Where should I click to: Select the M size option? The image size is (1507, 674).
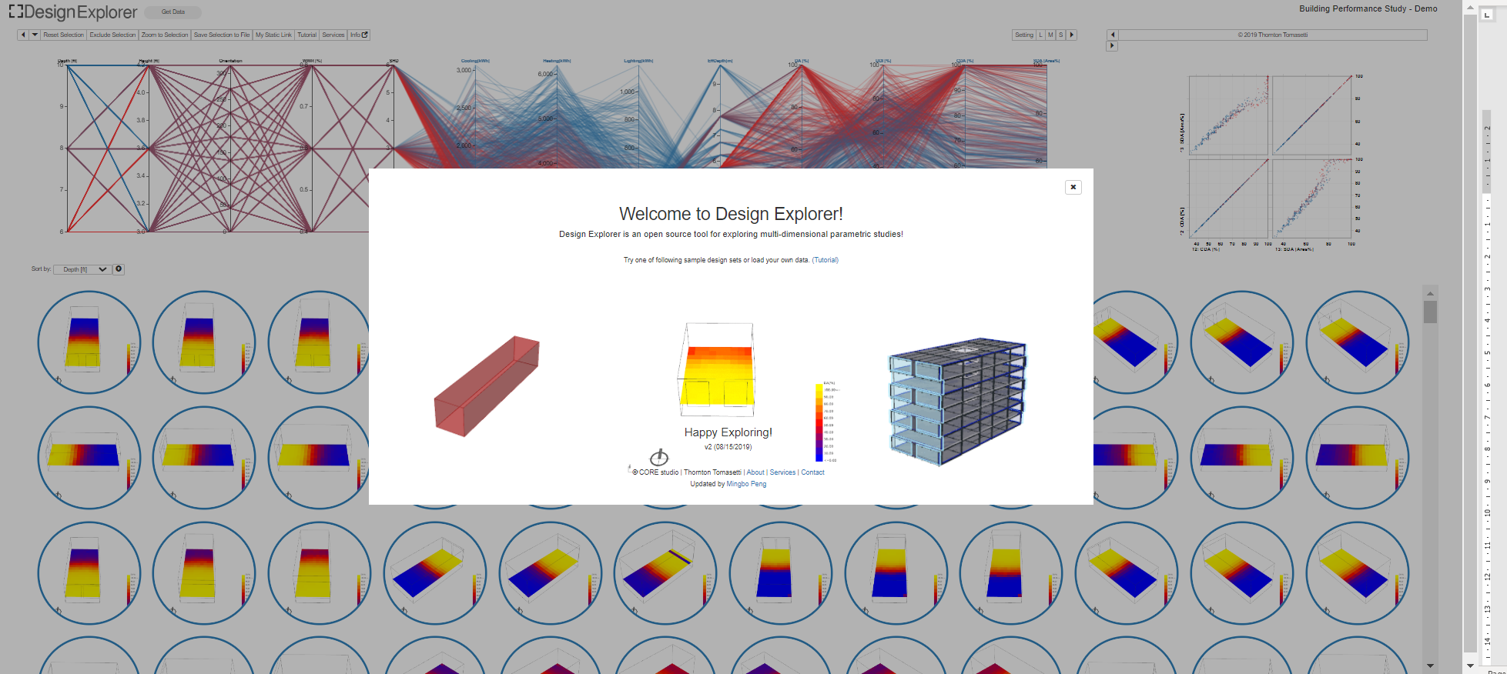point(1050,35)
